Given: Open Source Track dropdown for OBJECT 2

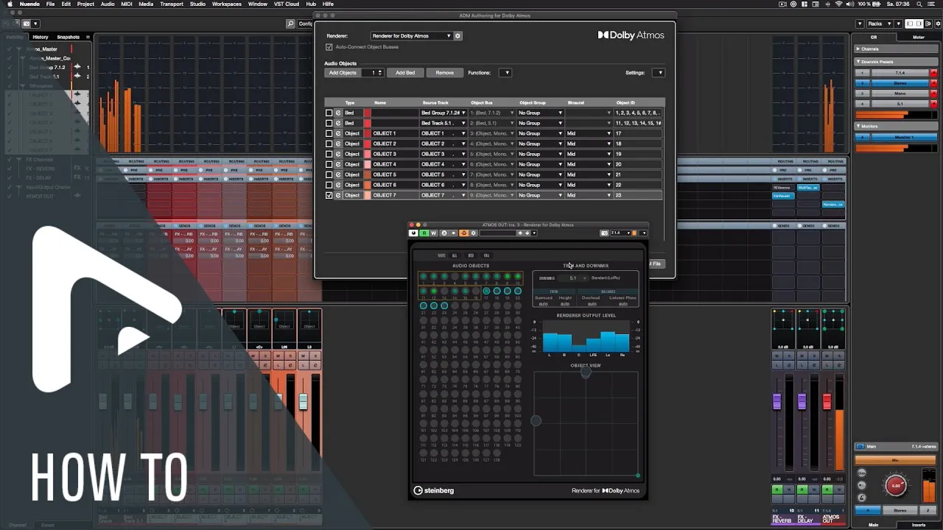Looking at the screenshot, I should 444,144.
